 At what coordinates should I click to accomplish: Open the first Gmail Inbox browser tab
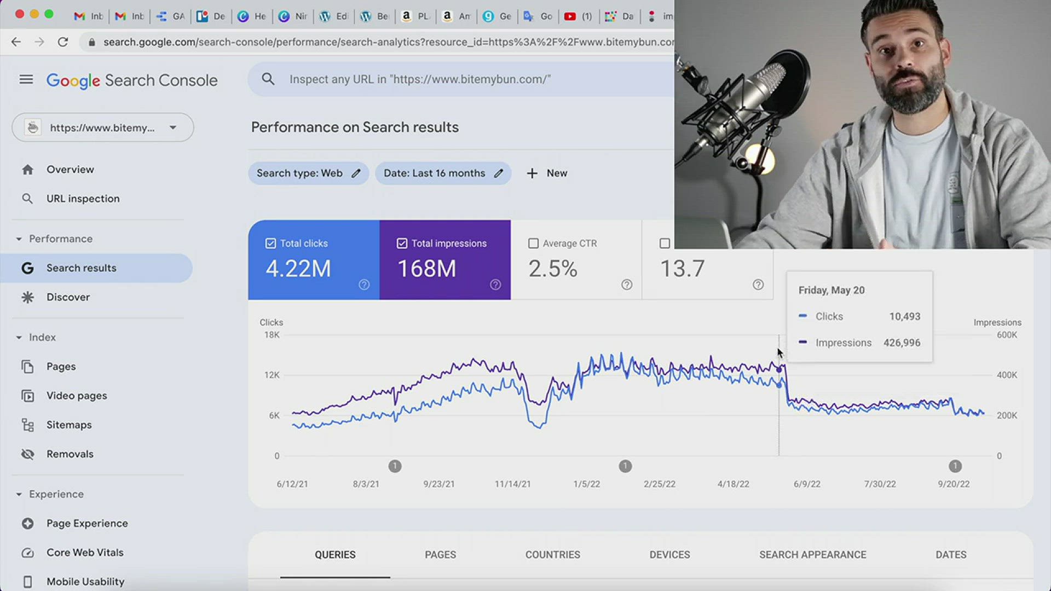[x=89, y=16]
